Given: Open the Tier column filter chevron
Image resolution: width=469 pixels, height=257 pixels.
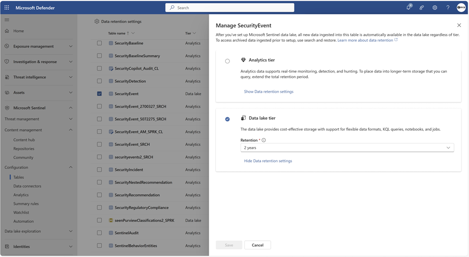Looking at the screenshot, I should (194, 33).
